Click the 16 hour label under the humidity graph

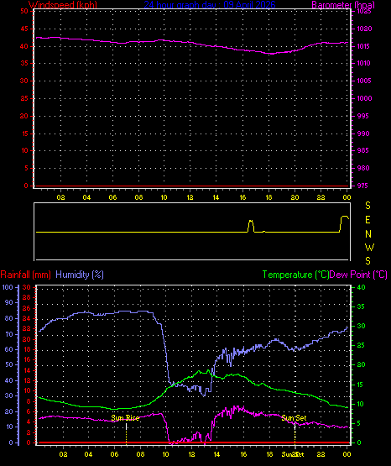point(243,454)
